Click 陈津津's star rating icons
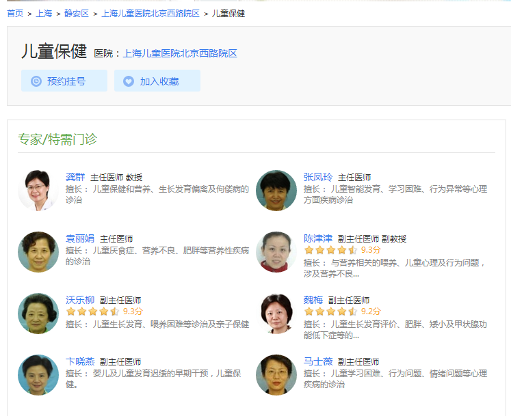Viewport: 511px width, 416px height. [x=331, y=250]
